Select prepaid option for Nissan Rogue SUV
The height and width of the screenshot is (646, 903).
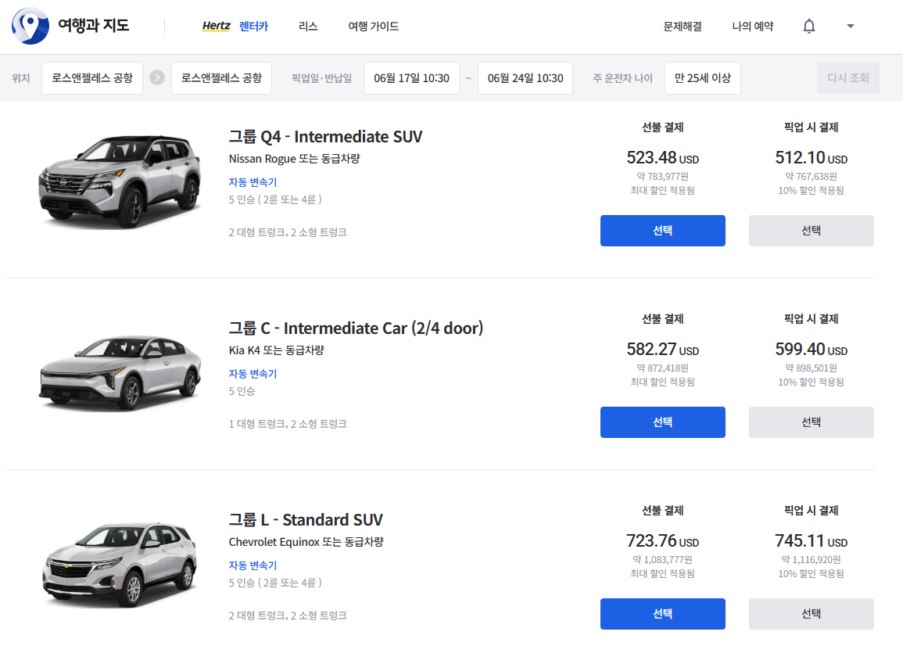pos(662,231)
